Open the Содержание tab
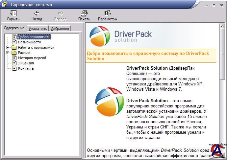The height and width of the screenshot is (160, 227). [x=14, y=28]
